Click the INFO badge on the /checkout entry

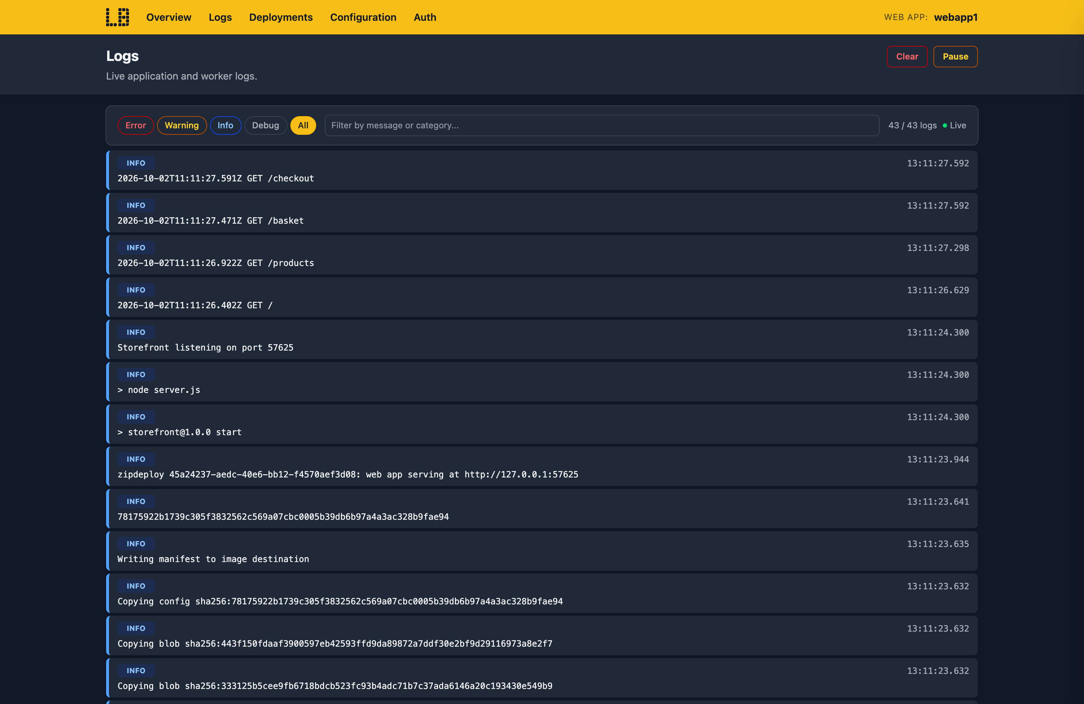click(136, 163)
